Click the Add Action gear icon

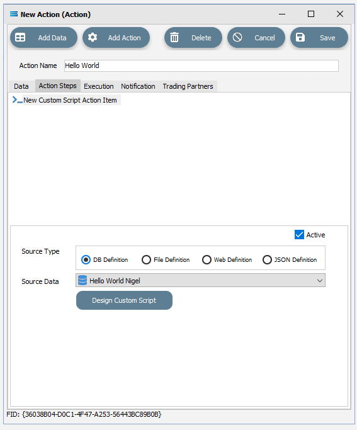93,37
